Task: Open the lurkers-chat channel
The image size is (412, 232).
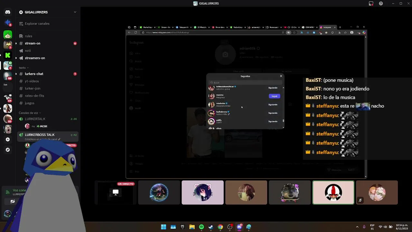Action: click(x=48, y=74)
